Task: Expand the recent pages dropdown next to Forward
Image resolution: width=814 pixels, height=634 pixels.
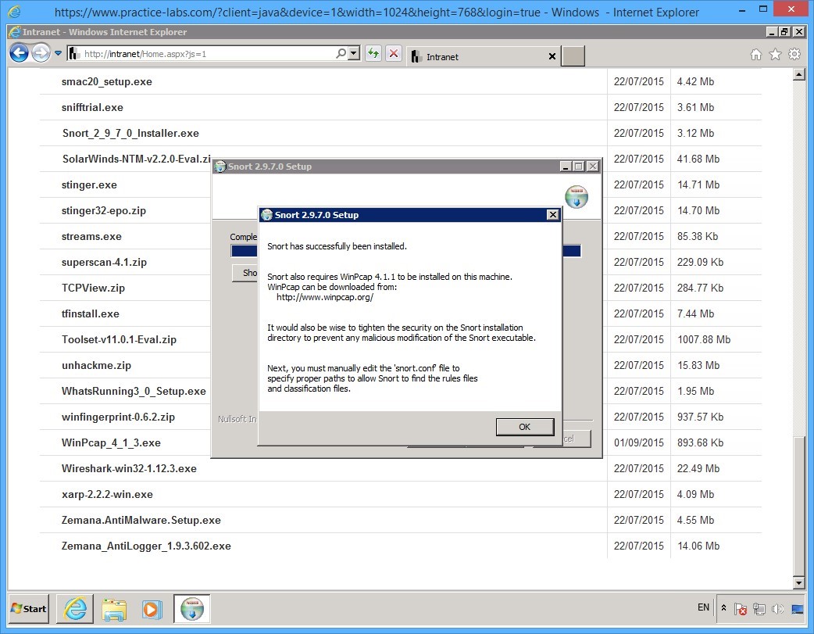Action: click(56, 53)
